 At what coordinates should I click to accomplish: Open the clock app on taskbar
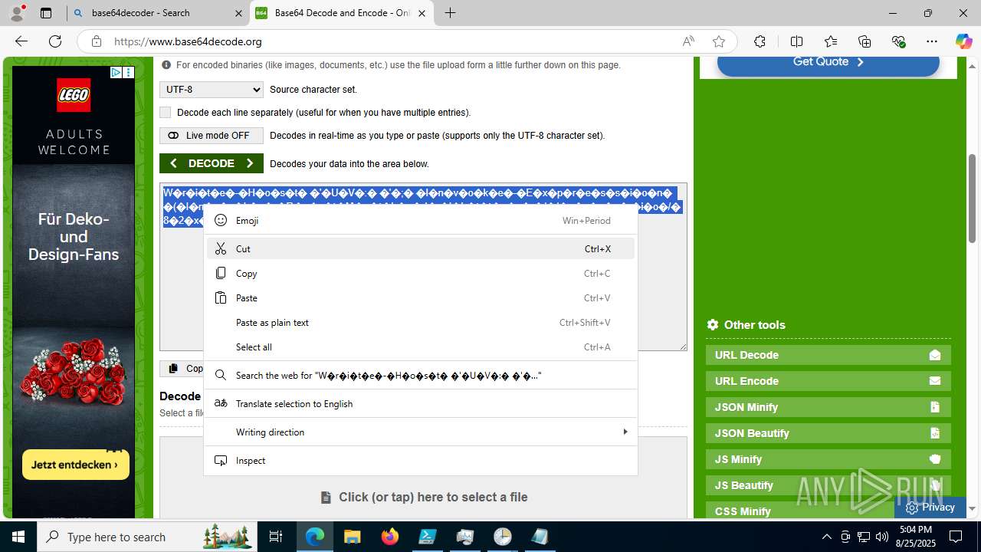503,537
